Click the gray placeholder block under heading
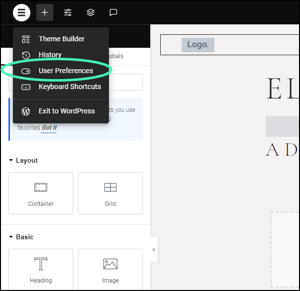300x291 pixels. (x=282, y=126)
